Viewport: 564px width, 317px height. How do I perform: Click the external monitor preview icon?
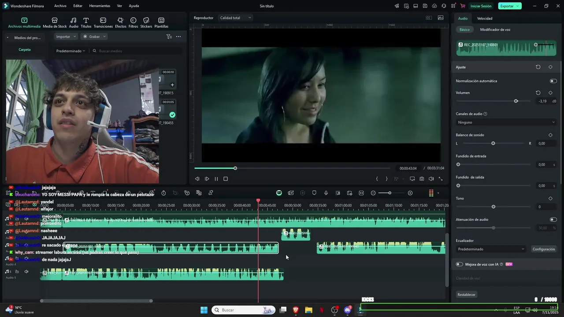[412, 179]
